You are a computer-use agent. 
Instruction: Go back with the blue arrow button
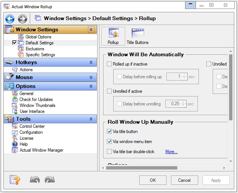pyautogui.click(x=10, y=19)
